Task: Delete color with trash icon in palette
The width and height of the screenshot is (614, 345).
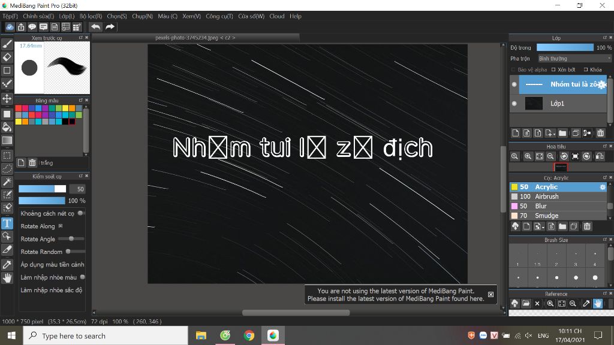Action: point(32,163)
